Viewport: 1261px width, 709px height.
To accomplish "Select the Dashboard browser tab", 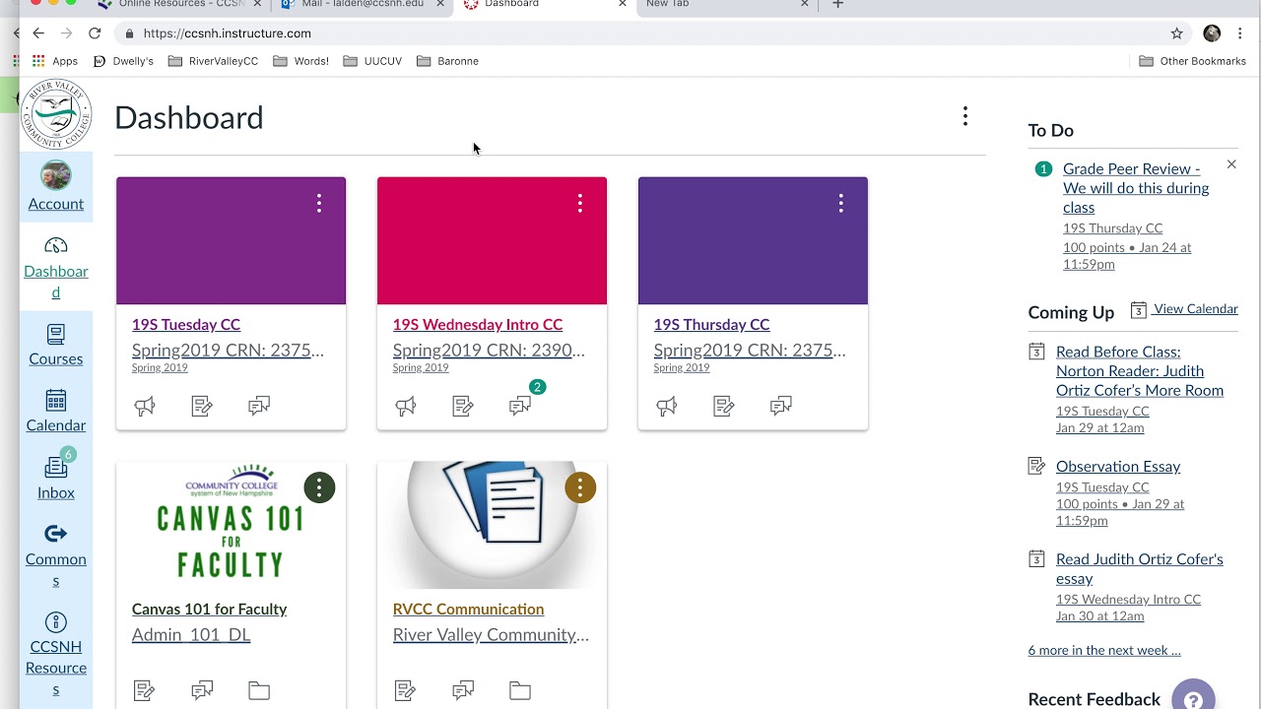I will 544,5.
